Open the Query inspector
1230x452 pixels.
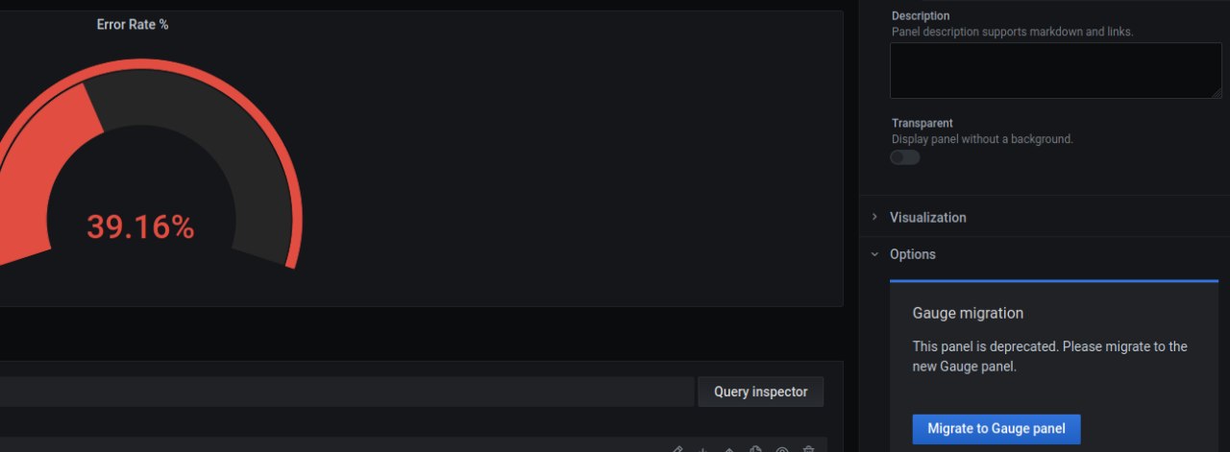tap(761, 392)
